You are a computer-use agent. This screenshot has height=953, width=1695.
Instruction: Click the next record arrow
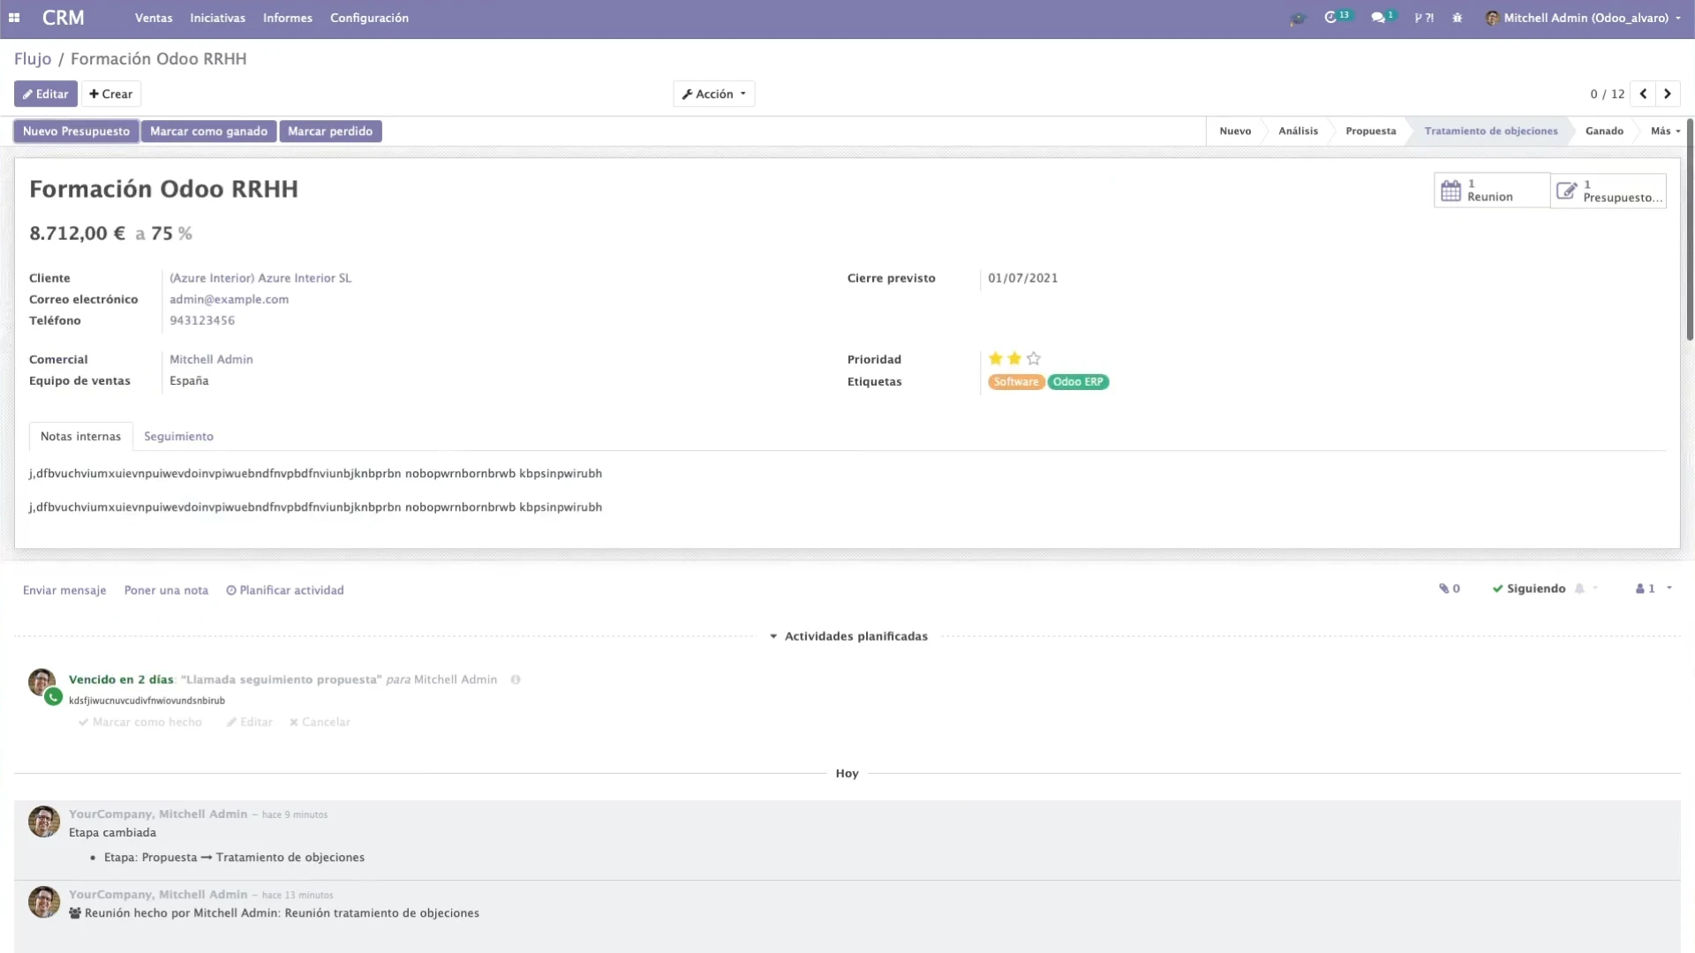[1667, 94]
